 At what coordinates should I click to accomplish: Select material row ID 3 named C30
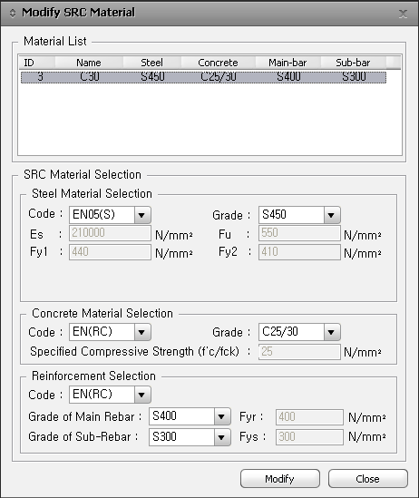tap(203, 77)
